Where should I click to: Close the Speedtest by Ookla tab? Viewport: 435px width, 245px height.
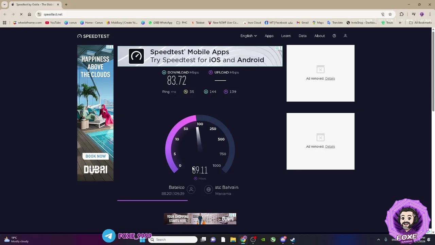click(58, 4)
